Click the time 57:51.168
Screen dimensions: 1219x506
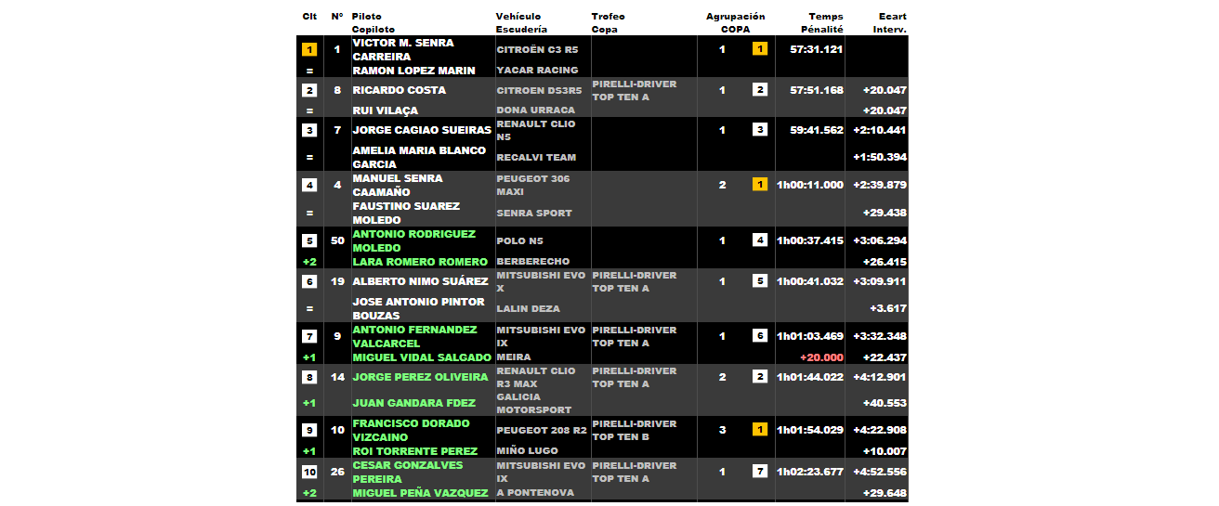tap(817, 90)
